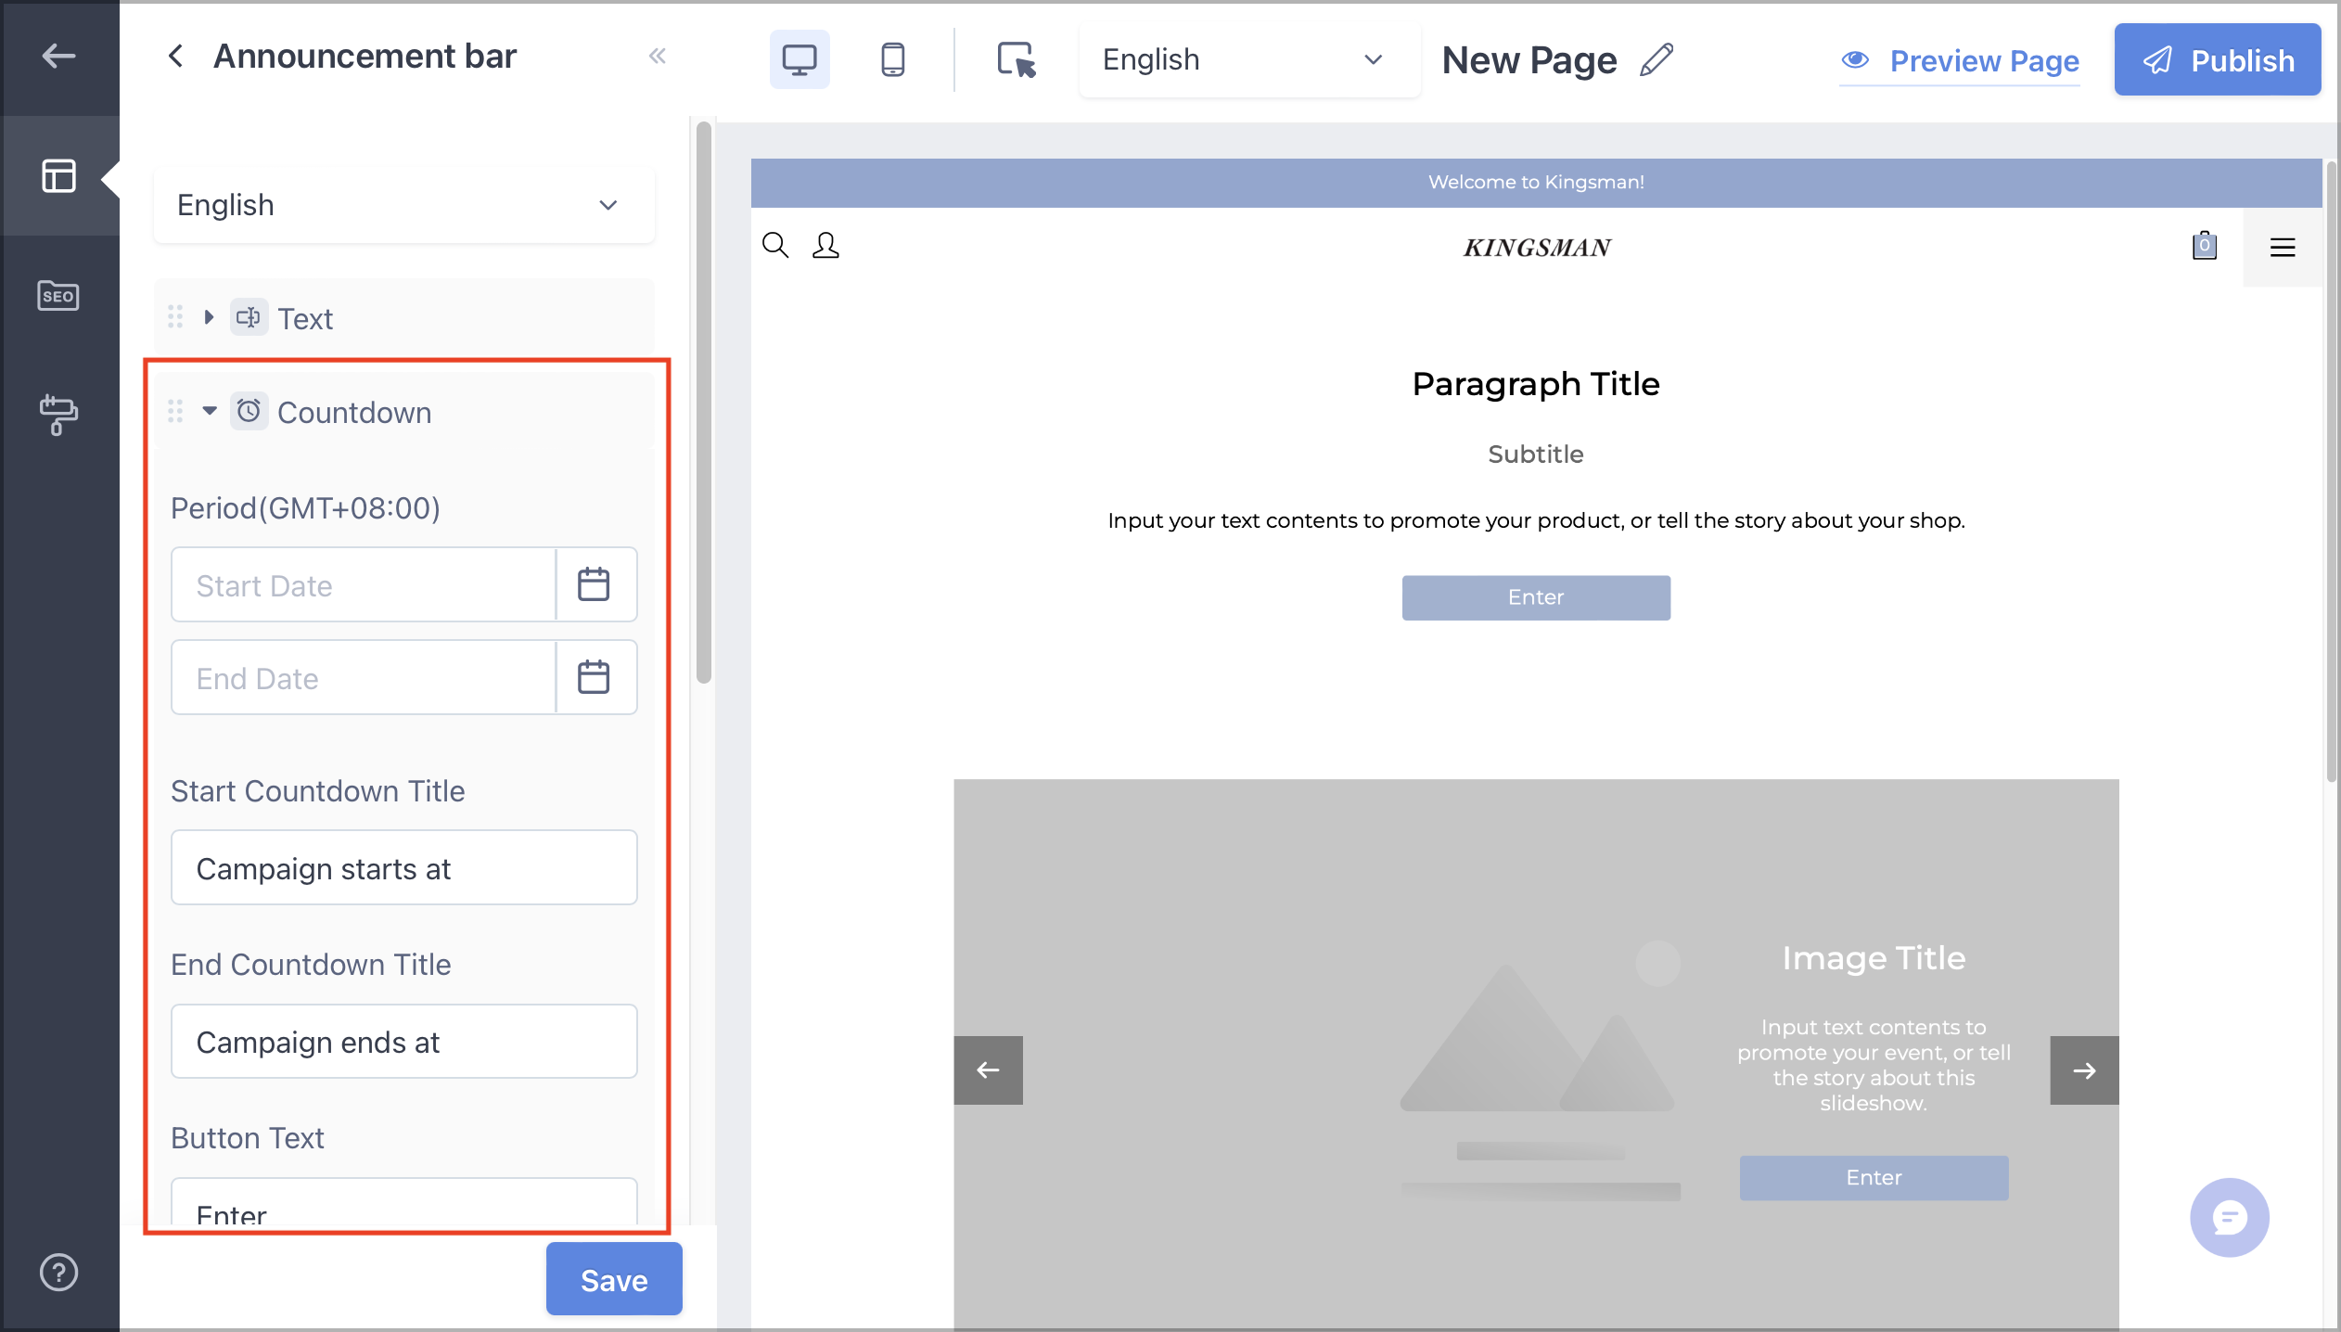Open the SEO settings icon
This screenshot has width=2341, height=1332.
pyautogui.click(x=58, y=296)
